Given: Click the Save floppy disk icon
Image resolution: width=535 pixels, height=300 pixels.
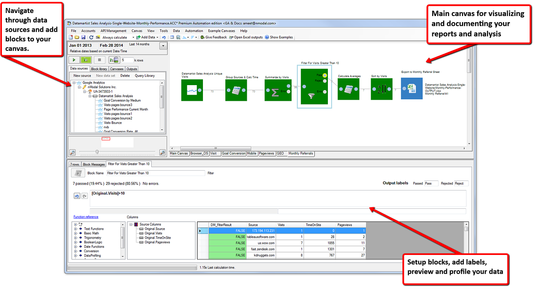Looking at the screenshot, I should click(83, 37).
